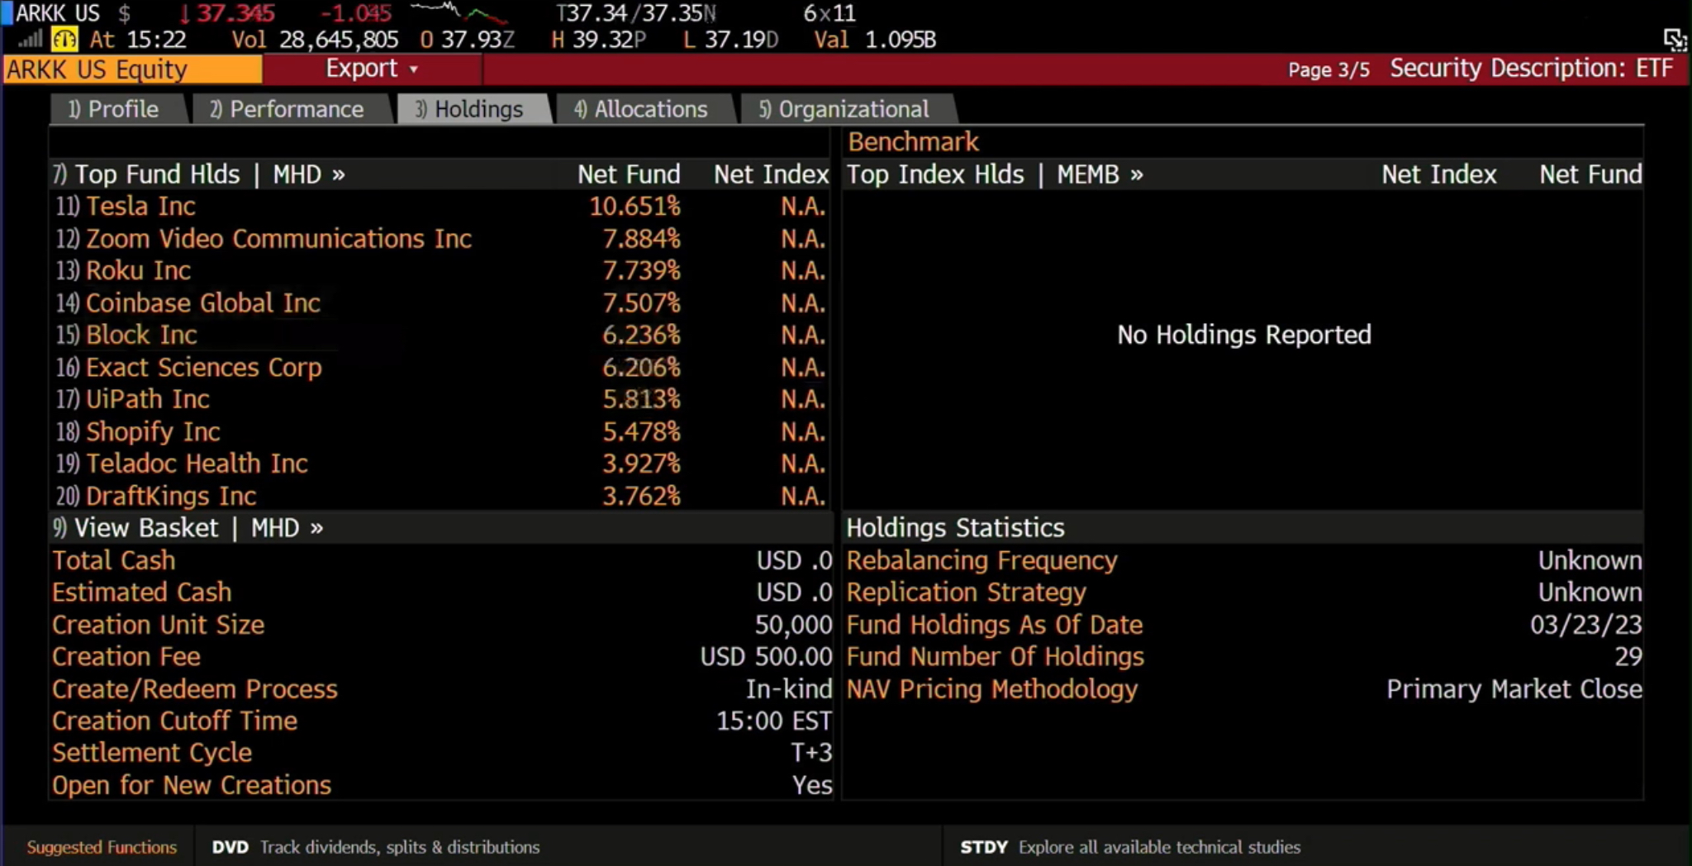Open Tesla Inc holding
The height and width of the screenshot is (866, 1692).
140,206
